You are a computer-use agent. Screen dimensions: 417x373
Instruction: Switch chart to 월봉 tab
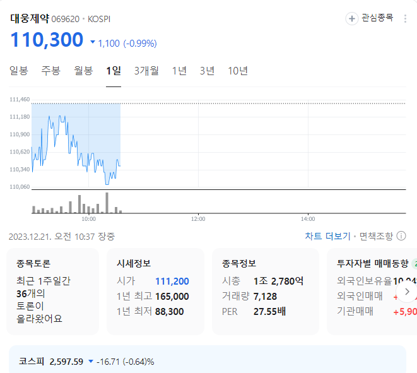[83, 71]
